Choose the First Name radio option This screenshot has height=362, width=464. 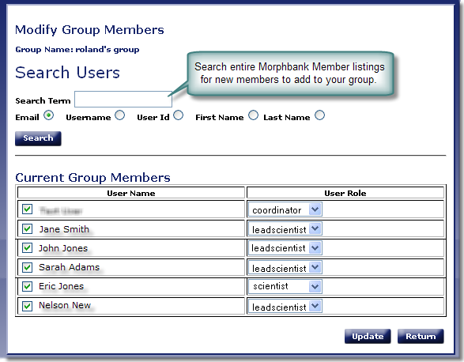click(253, 115)
